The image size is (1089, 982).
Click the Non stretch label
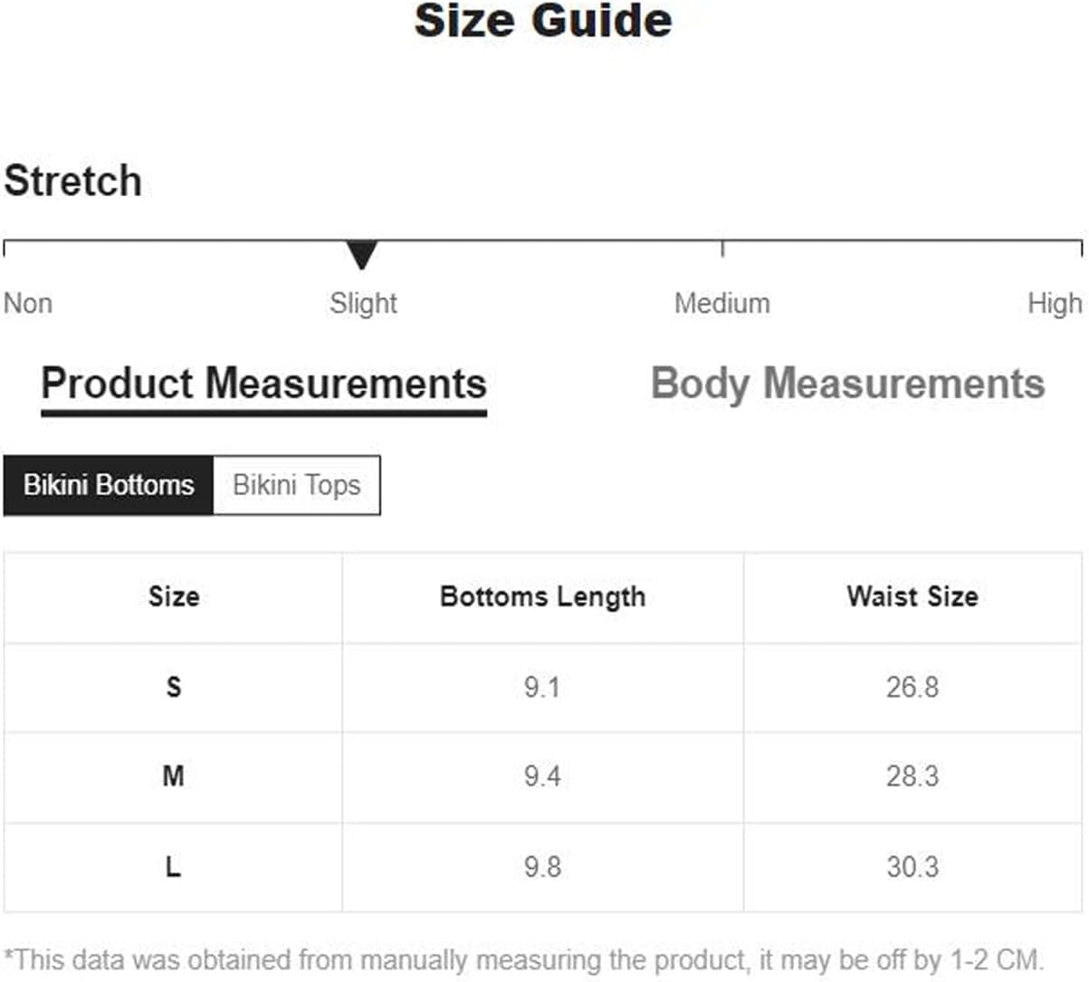click(x=28, y=303)
